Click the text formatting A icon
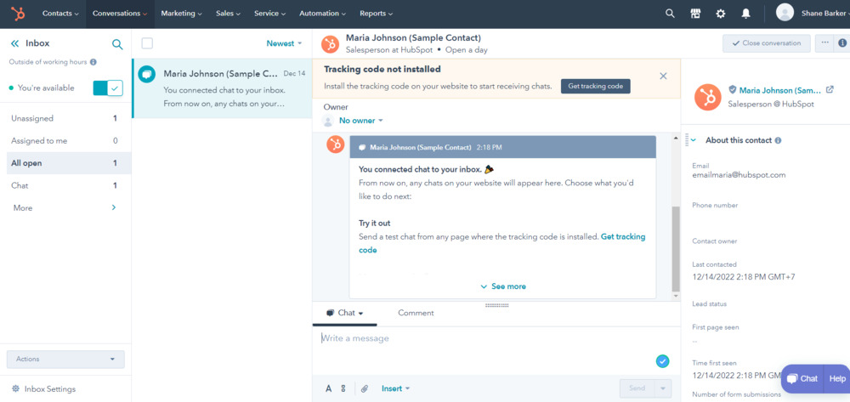The image size is (850, 402). (x=328, y=388)
